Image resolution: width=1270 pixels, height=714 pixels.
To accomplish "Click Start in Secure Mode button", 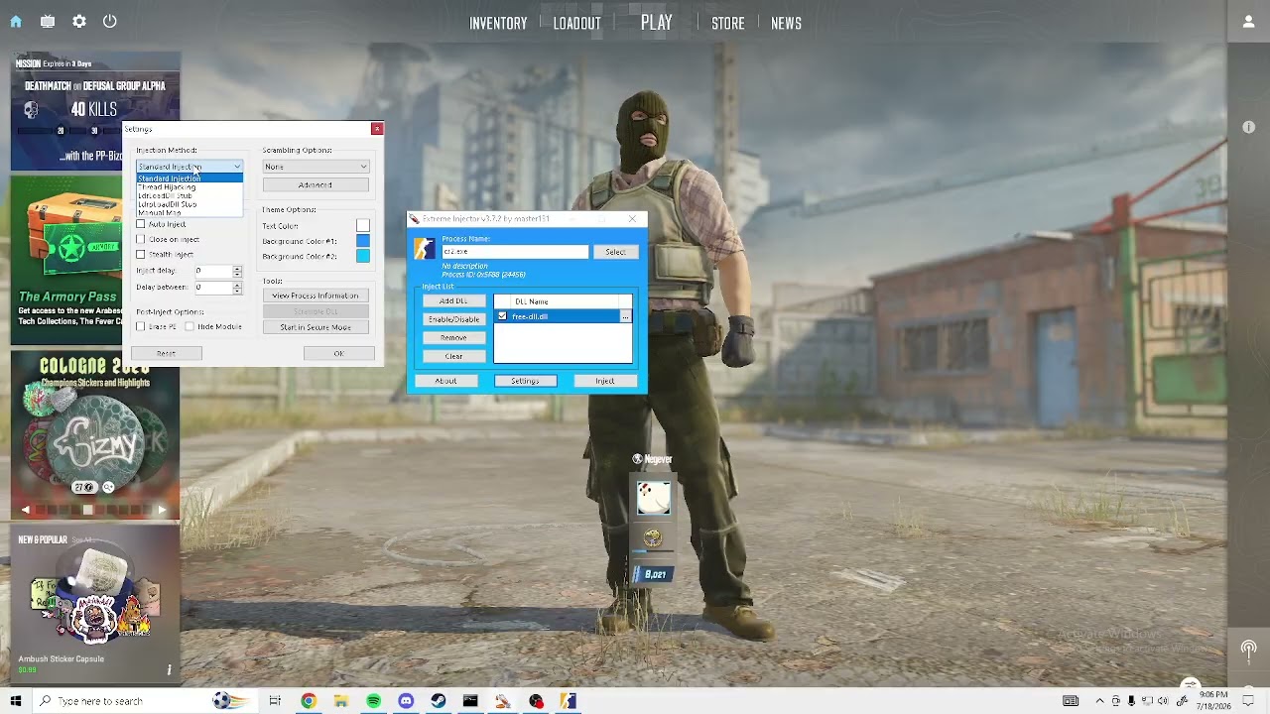I will coord(316,327).
